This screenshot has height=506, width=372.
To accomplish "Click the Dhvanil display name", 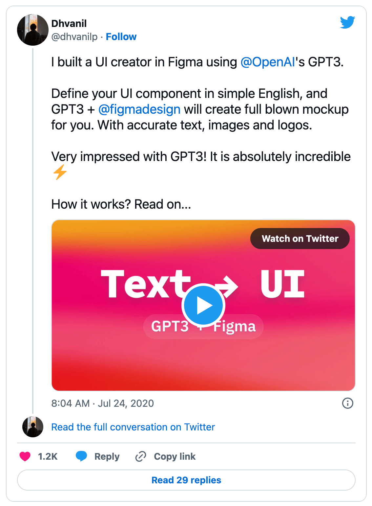I will pos(69,24).
